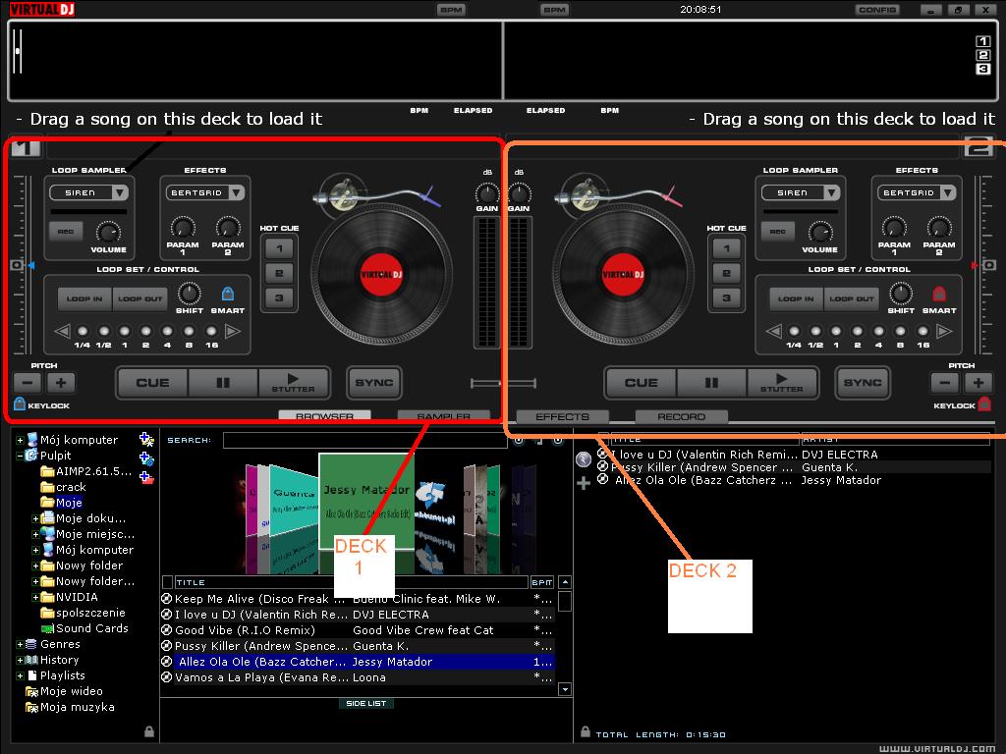Image resolution: width=1006 pixels, height=754 pixels.
Task: Trigger deck 1 hot cue 2
Action: pyautogui.click(x=279, y=273)
